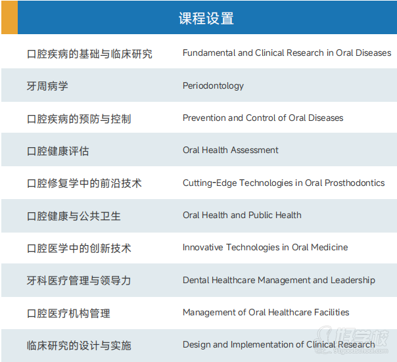The height and width of the screenshot is (362, 397).
Task: Click Innovative Technologies in Oral Medicine
Action: pos(265,248)
